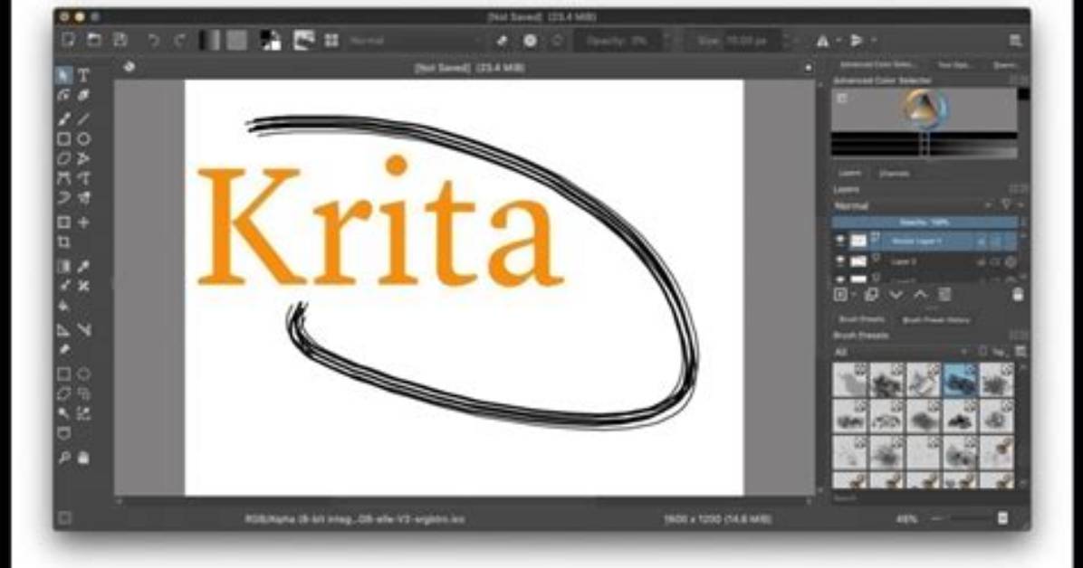
Task: Select the Freehand Path tool
Action: pyautogui.click(x=83, y=179)
